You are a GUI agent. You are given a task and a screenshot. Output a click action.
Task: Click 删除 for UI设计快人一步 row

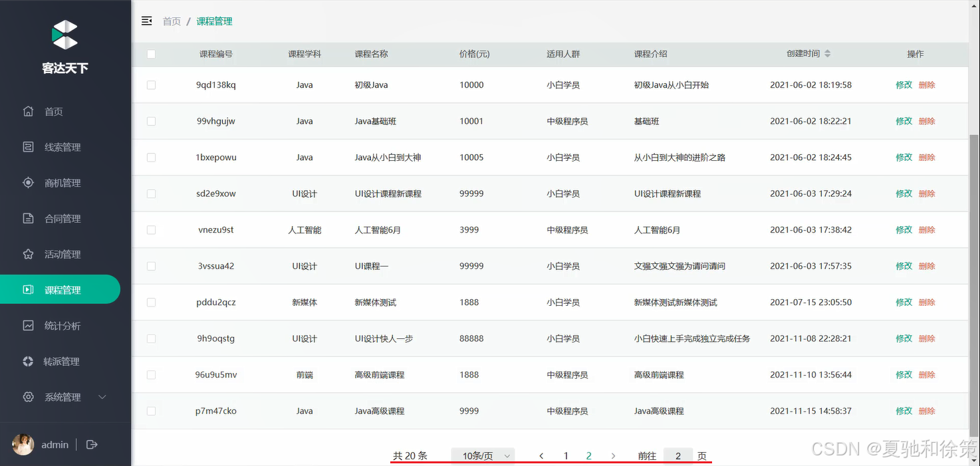tap(927, 338)
